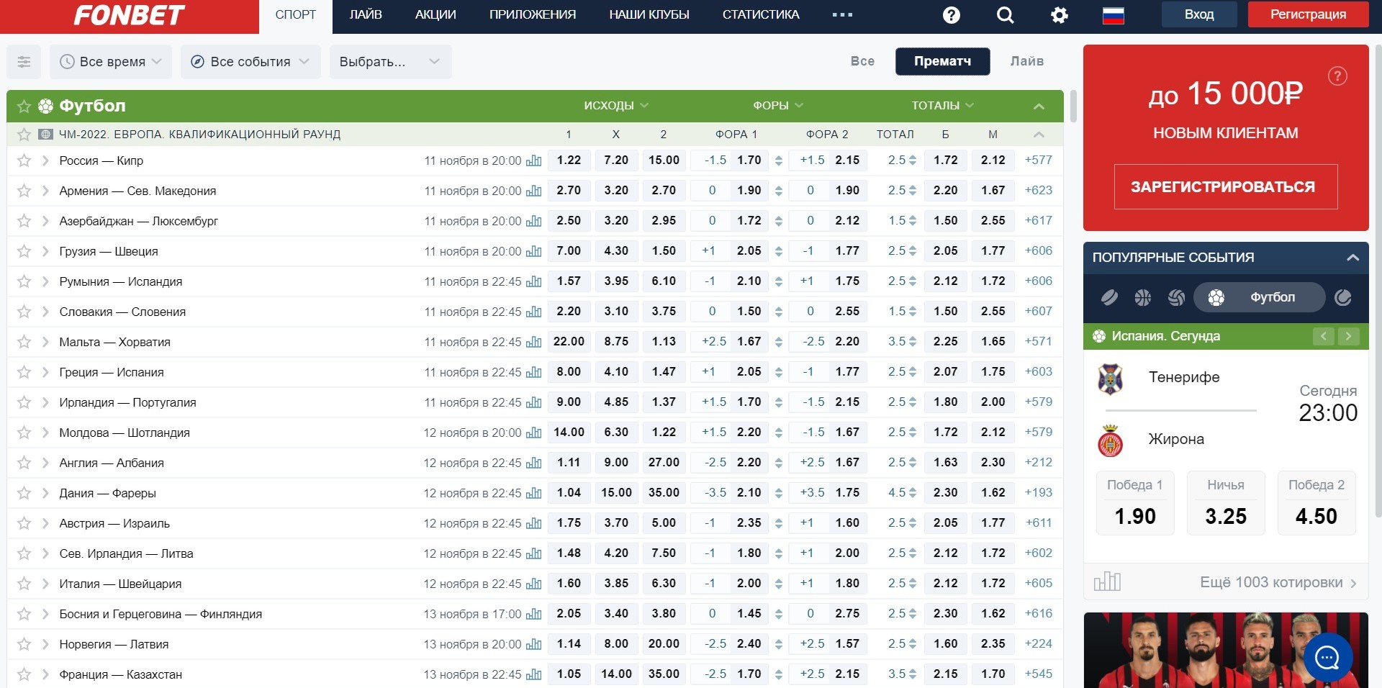Open the Выбрать... dropdown

click(390, 62)
